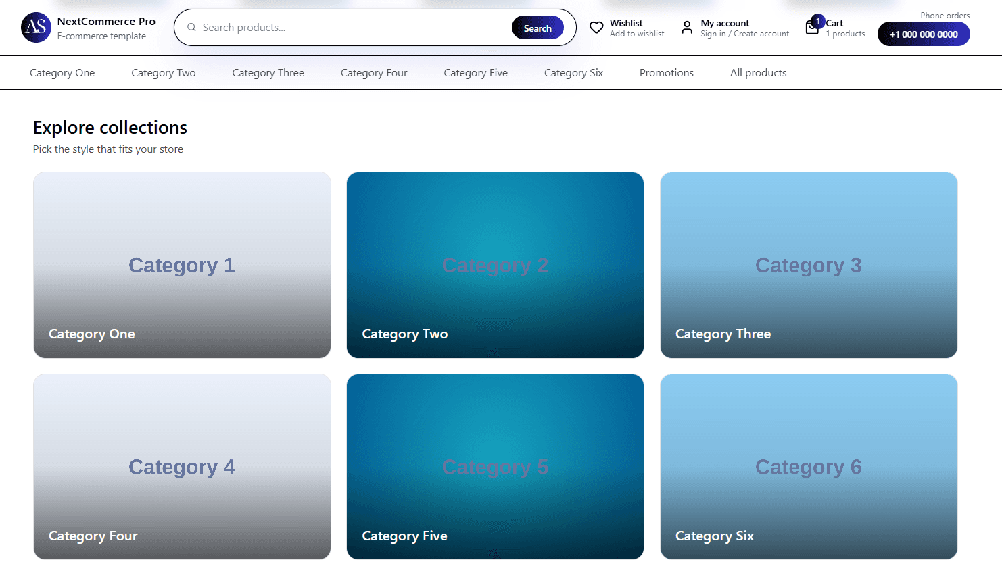Open the Category 5 collection card

495,466
